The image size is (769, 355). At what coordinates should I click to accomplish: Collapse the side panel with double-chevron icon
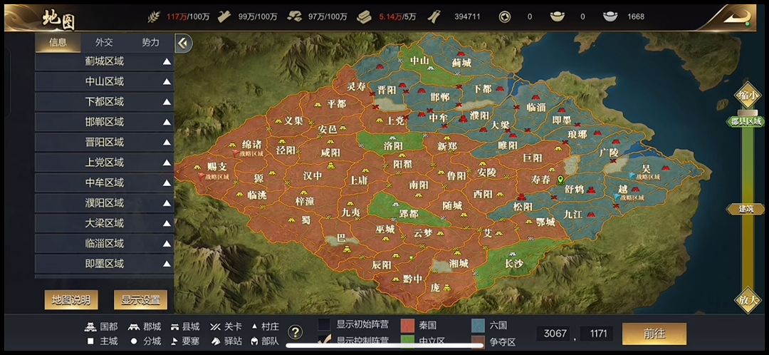point(184,43)
